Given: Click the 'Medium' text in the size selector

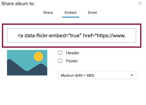Looking at the screenshot, I should pyautogui.click(x=67, y=75).
